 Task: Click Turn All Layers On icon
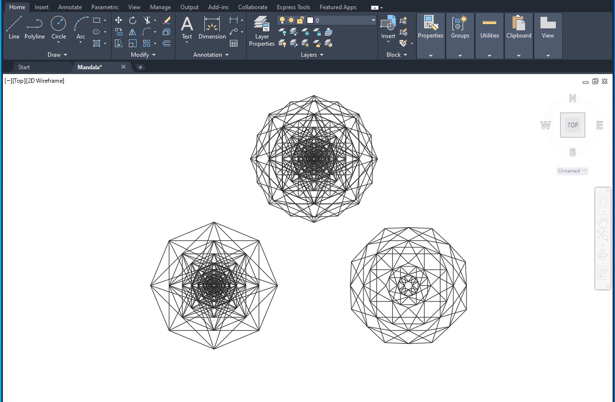[283, 43]
